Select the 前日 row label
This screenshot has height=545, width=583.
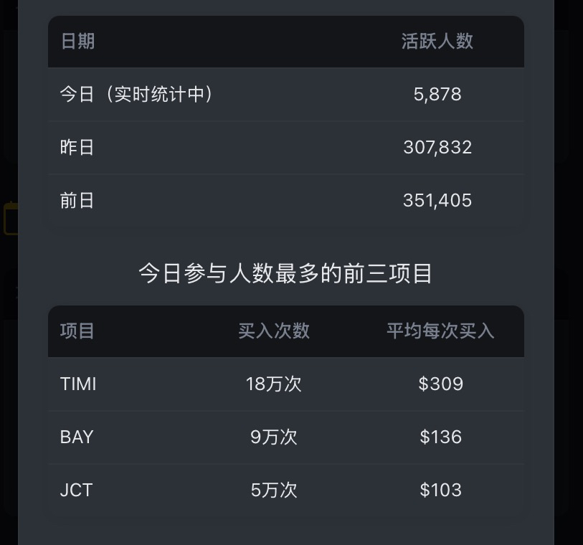coord(77,201)
